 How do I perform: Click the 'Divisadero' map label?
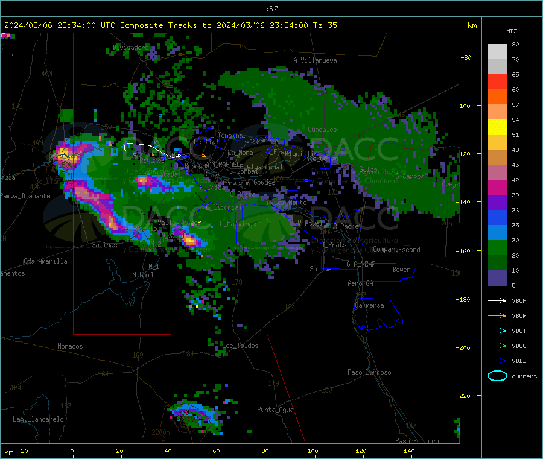tap(130, 48)
